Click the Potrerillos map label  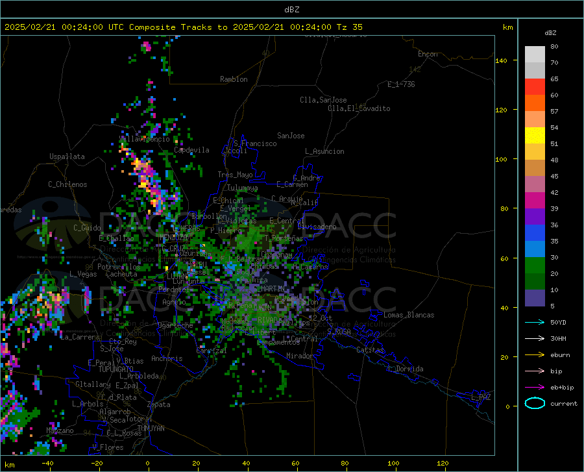(x=119, y=267)
